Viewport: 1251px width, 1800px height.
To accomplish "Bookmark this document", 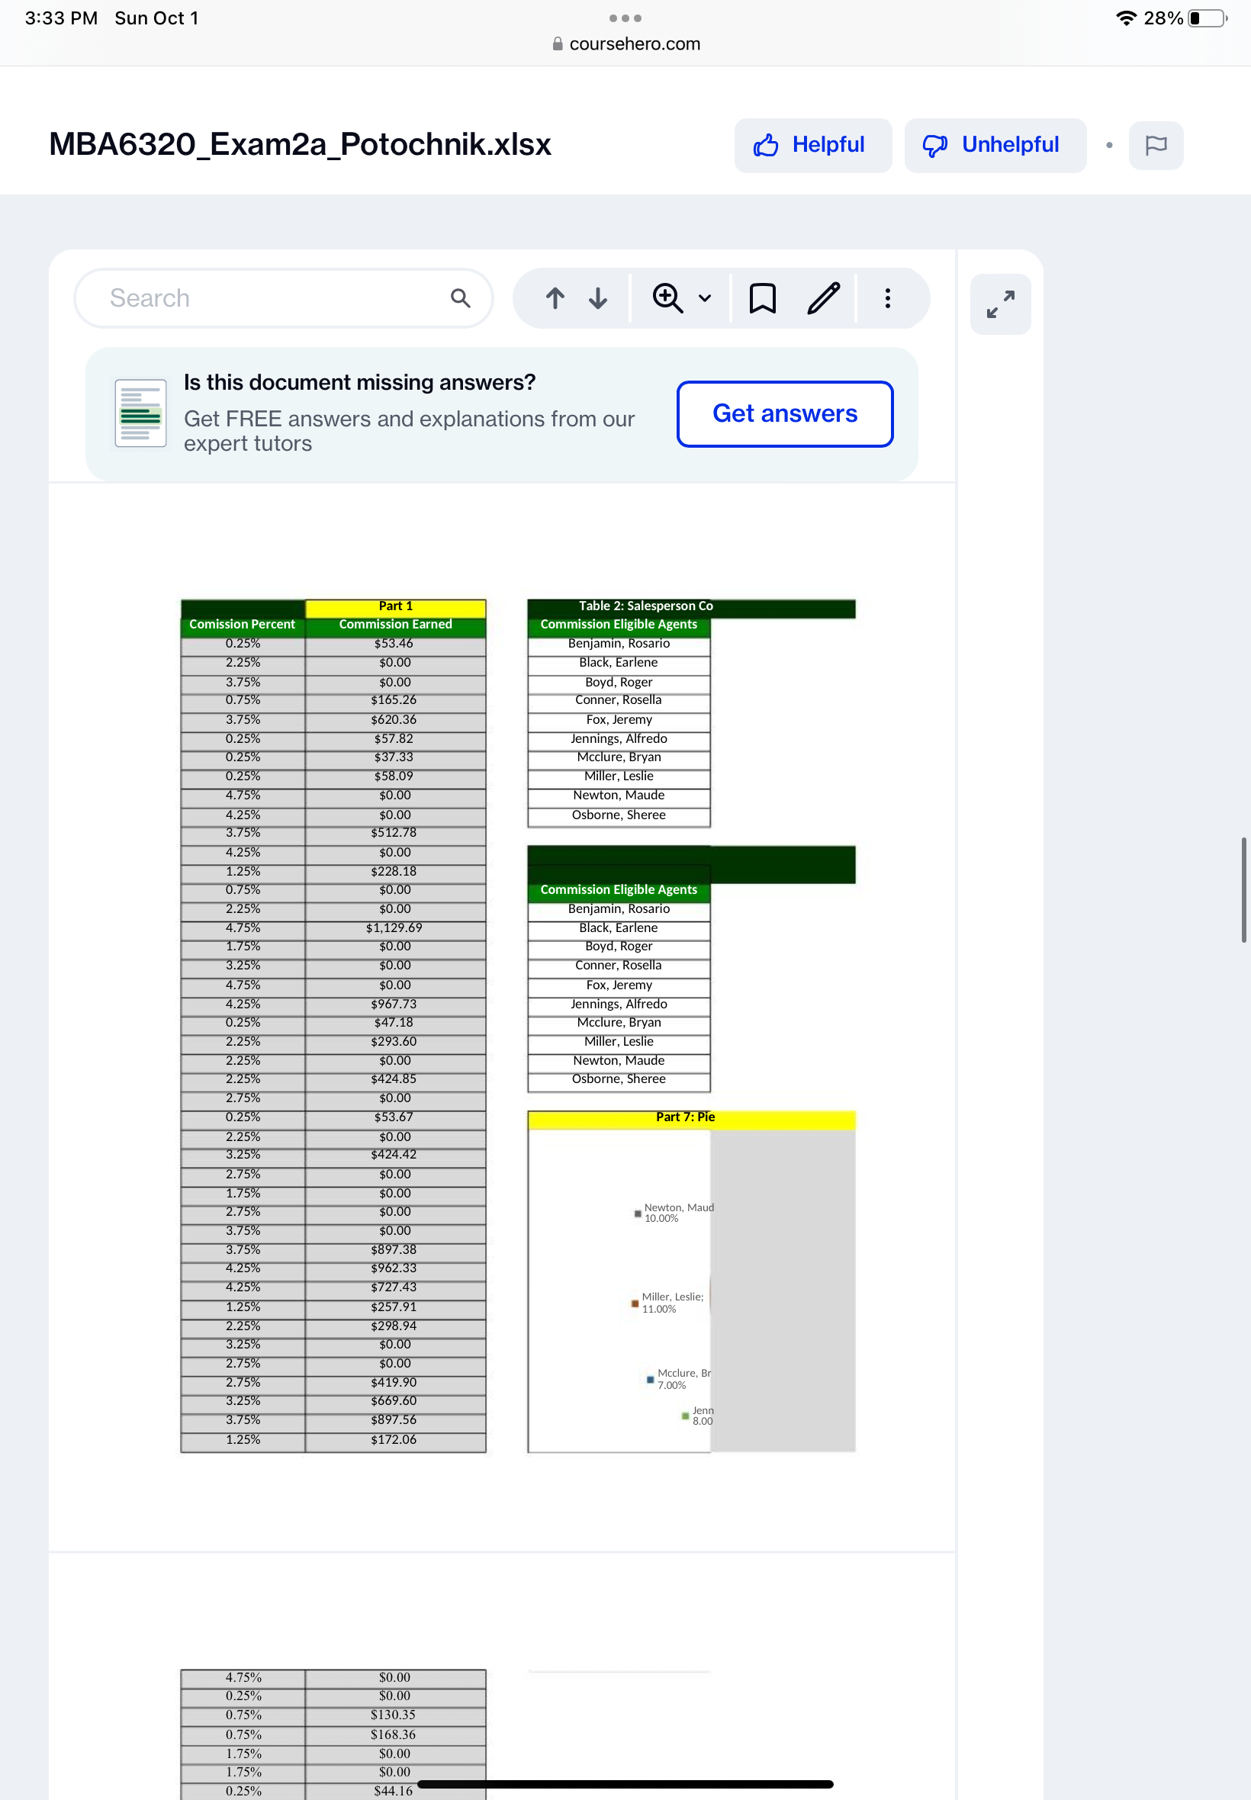I will [763, 297].
